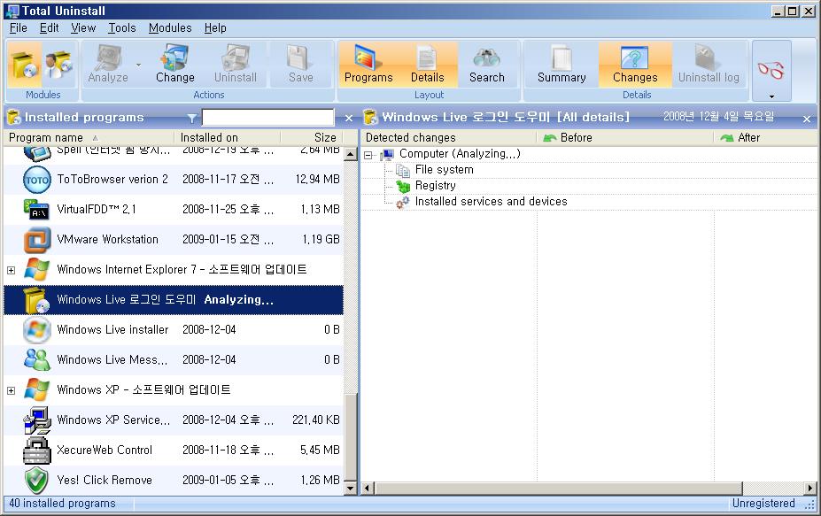This screenshot has width=821, height=516.
Task: Sort by Installed on column
Action: [228, 138]
